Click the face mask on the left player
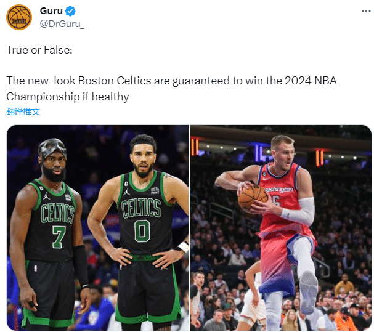 coord(53,148)
